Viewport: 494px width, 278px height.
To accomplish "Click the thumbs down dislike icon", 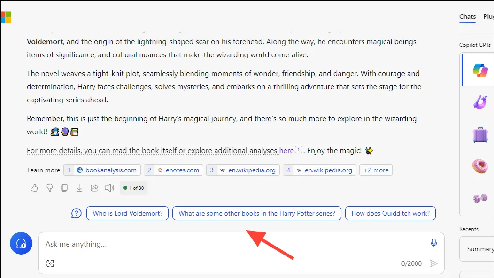I will pos(49,188).
